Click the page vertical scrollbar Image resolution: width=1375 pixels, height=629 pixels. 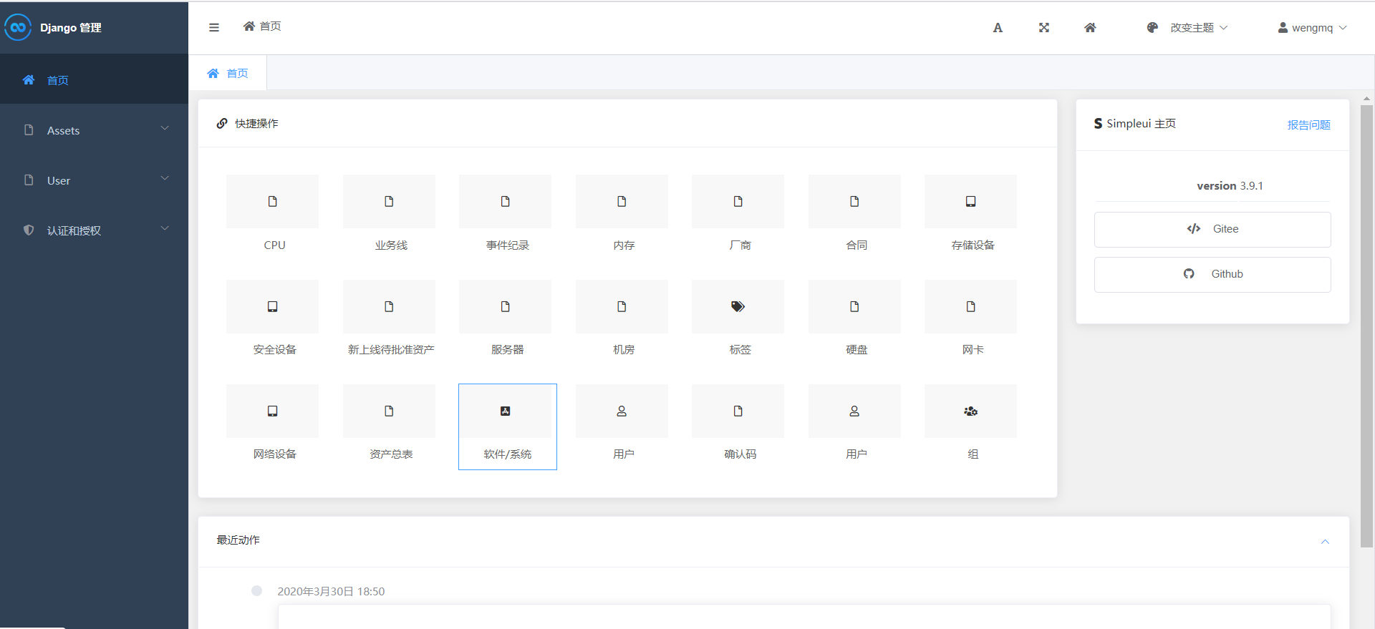pyautogui.click(x=1366, y=326)
